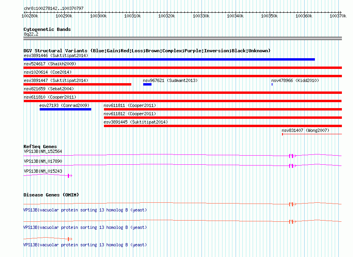The width and height of the screenshot is (353, 257).
Task: Click the DGV Structural Variants track heading
Action: point(147,51)
